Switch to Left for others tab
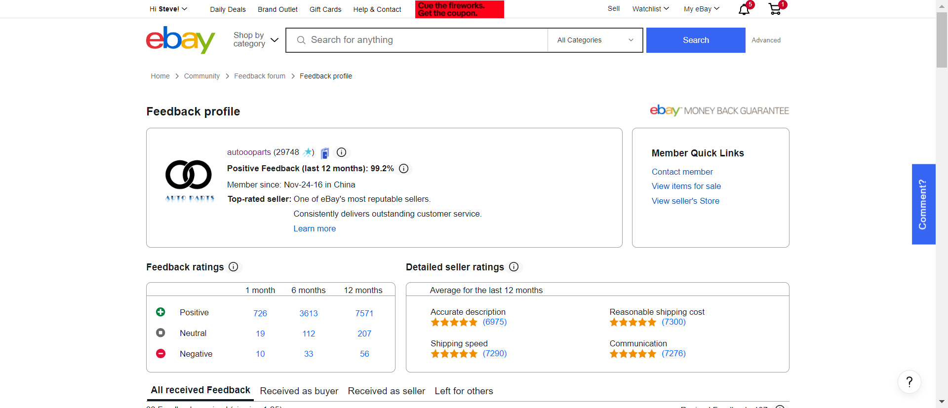Image resolution: width=948 pixels, height=408 pixels. click(464, 391)
